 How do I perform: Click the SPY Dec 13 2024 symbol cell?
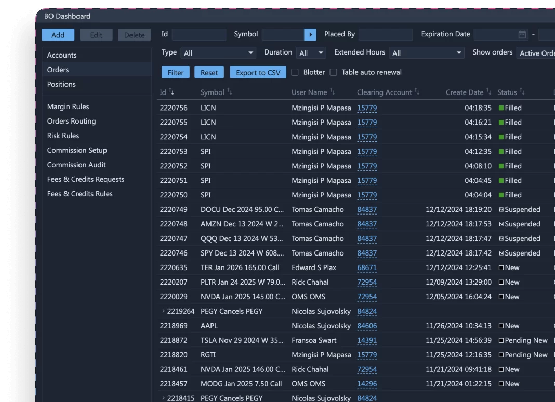coord(242,253)
